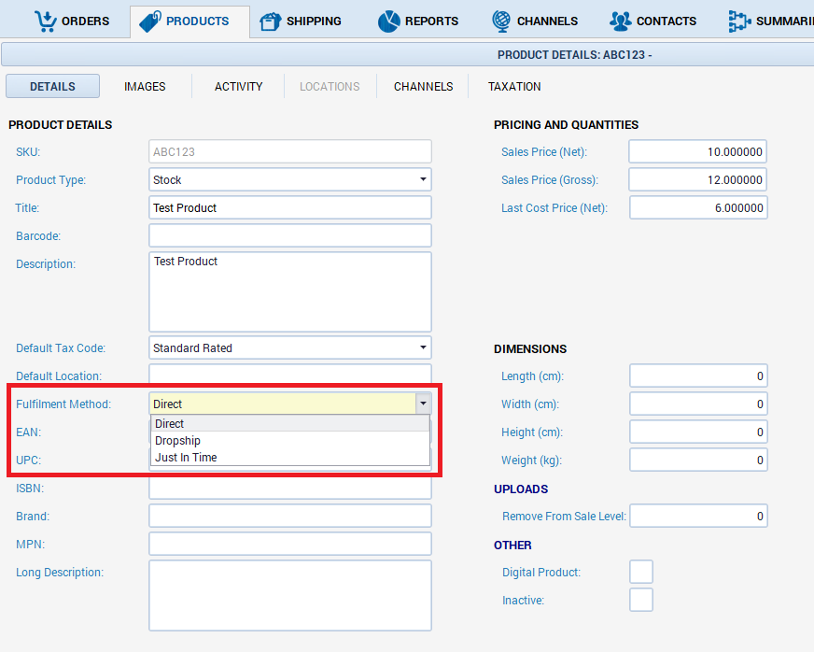Viewport: 814px width, 652px height.
Task: Click the Orders shopping cart icon
Action: tap(45, 21)
